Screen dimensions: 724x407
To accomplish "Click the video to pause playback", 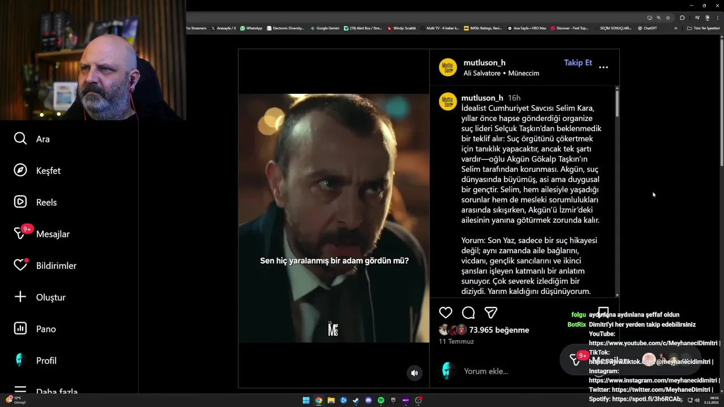I will pos(334,218).
